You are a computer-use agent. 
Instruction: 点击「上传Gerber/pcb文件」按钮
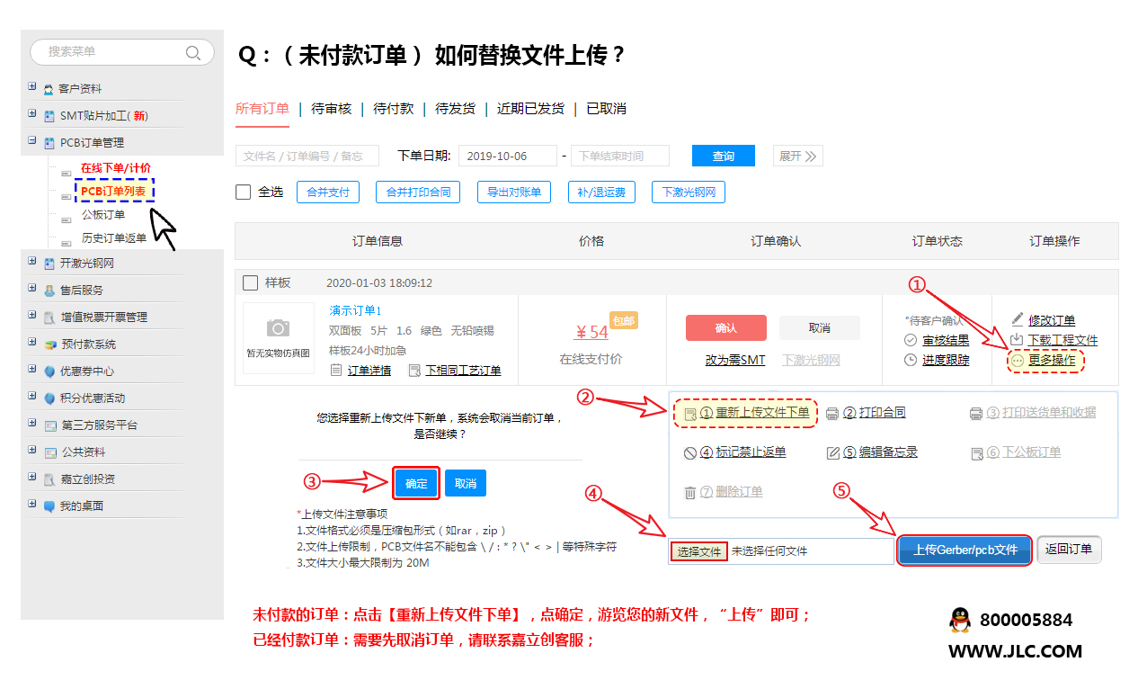click(964, 550)
